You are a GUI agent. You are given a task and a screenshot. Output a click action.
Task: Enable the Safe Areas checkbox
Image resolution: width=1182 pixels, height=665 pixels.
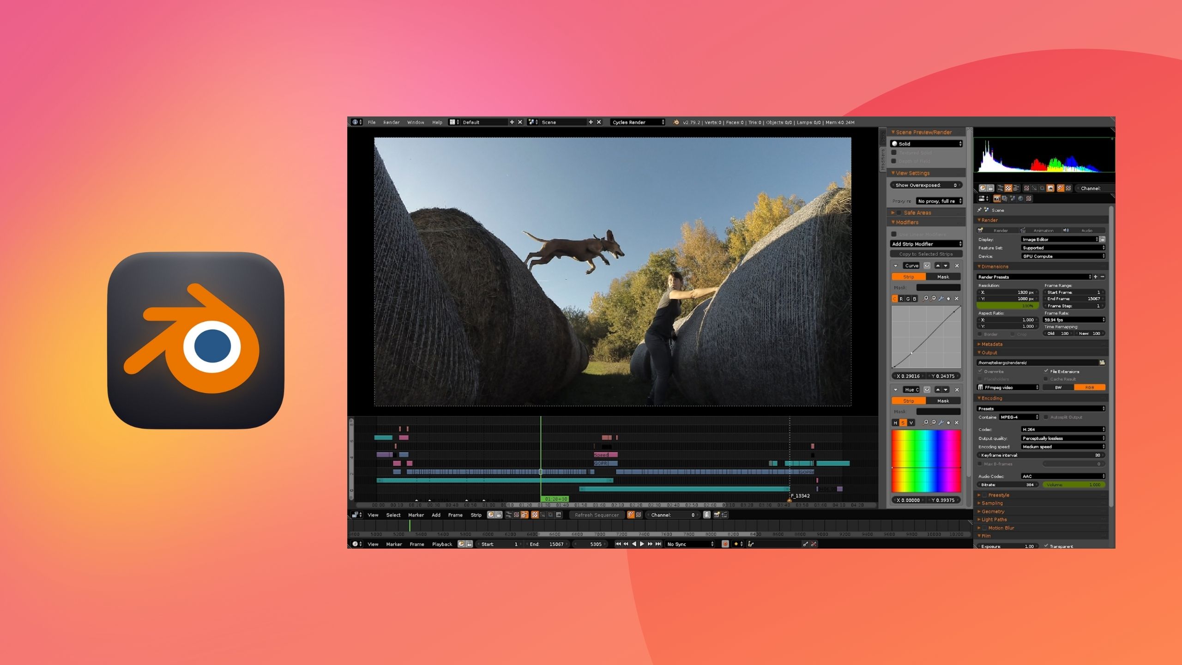[x=899, y=213]
